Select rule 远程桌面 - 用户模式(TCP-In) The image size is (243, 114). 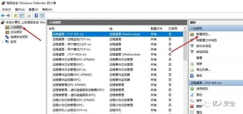[x=118, y=49]
